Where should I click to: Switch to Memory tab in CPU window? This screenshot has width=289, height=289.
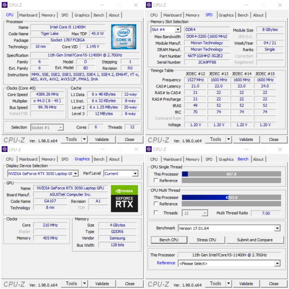point(48,15)
